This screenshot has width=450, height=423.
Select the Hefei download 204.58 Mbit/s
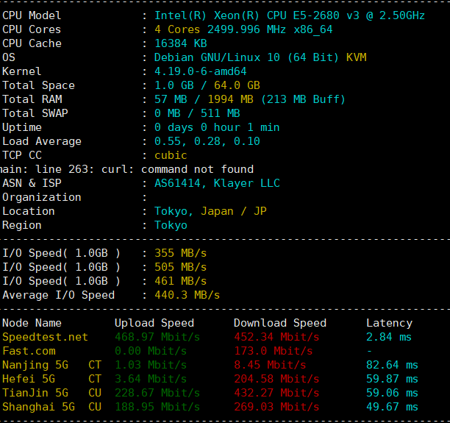coord(276,379)
